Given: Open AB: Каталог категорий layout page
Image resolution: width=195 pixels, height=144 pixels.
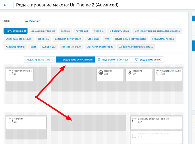Looking at the screenshot, I should coord(100,47).
